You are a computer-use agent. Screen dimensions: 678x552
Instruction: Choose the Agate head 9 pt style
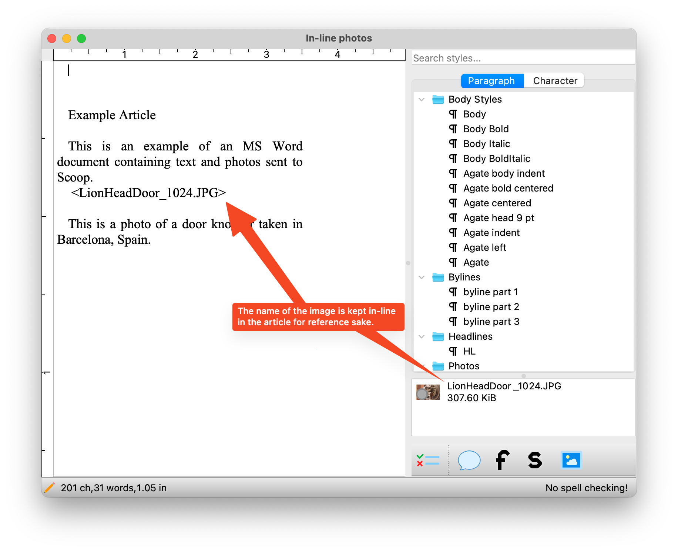coord(499,218)
